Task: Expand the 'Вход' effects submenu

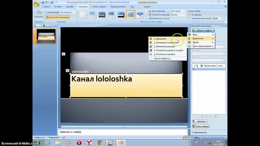Action: pyautogui.click(x=201, y=34)
